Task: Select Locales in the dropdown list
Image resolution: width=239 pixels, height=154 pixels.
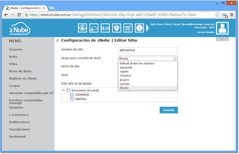Action: (148, 84)
